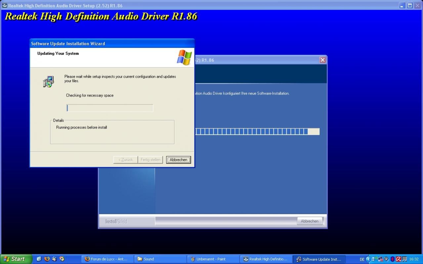Click the 'Updating Your System' heading
This screenshot has height=264, width=423.
pyautogui.click(x=58, y=53)
